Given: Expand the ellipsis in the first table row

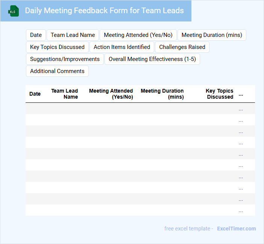Looking at the screenshot, I should [x=241, y=109].
